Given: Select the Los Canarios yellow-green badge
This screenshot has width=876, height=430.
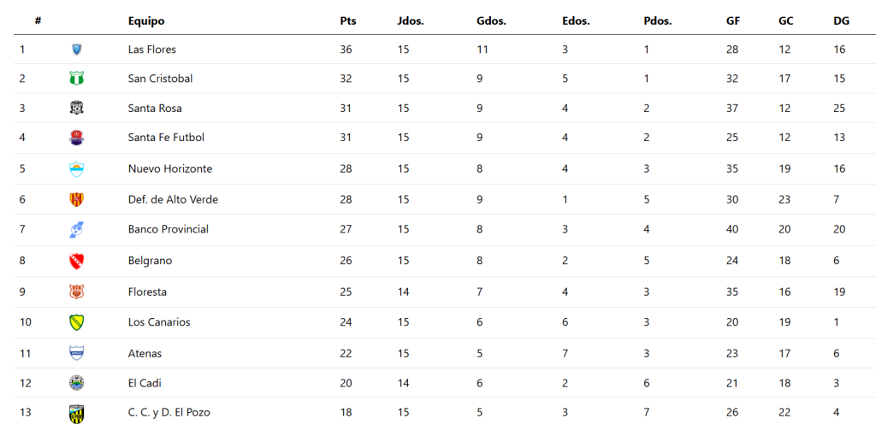Looking at the screenshot, I should 76,322.
